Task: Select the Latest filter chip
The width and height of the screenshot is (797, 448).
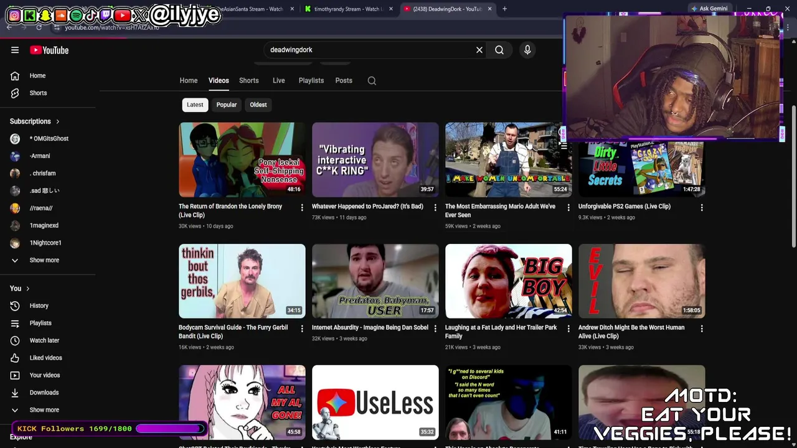Action: (x=195, y=105)
